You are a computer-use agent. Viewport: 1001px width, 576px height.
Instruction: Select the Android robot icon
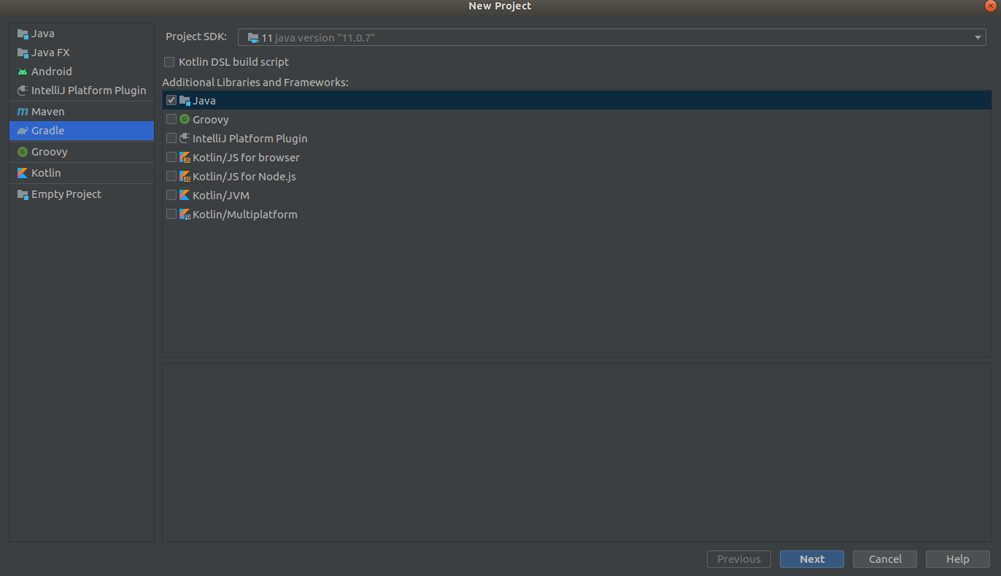(23, 72)
